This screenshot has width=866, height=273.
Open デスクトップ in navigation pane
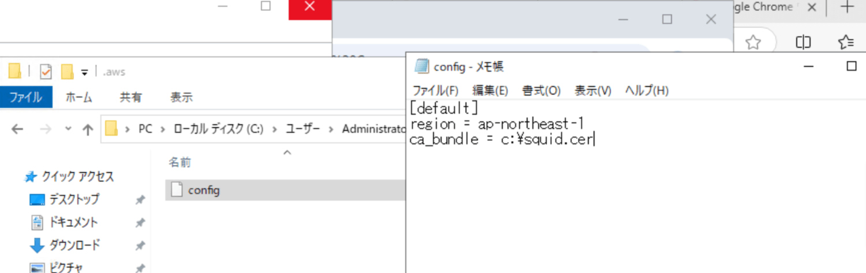pos(74,200)
